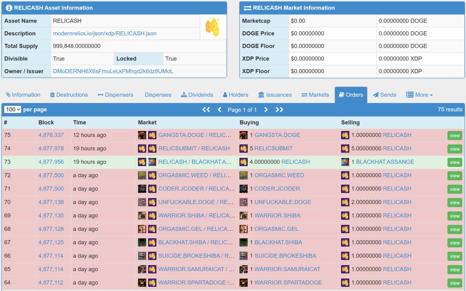
Task: Click SUICIDE.BROKESHIBA icon in Buying column
Action: pyautogui.click(x=244, y=256)
